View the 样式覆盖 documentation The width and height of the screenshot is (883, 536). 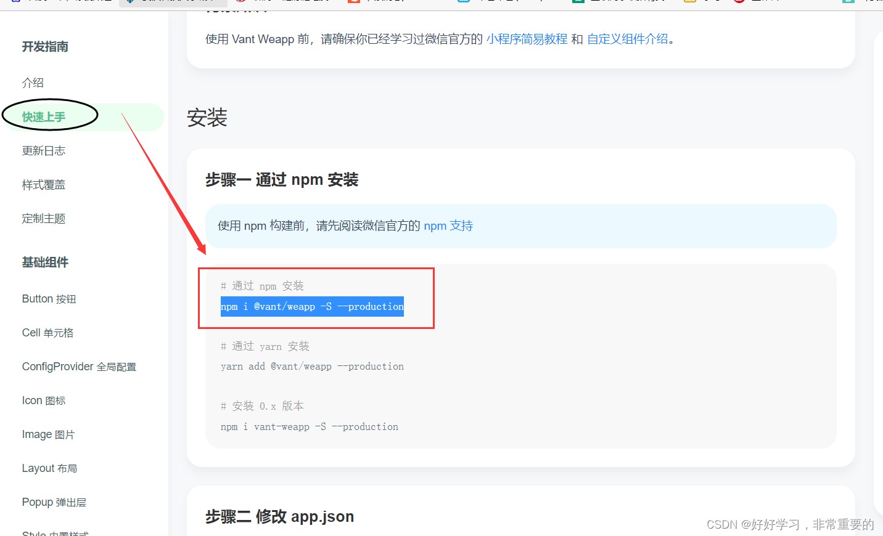click(43, 184)
